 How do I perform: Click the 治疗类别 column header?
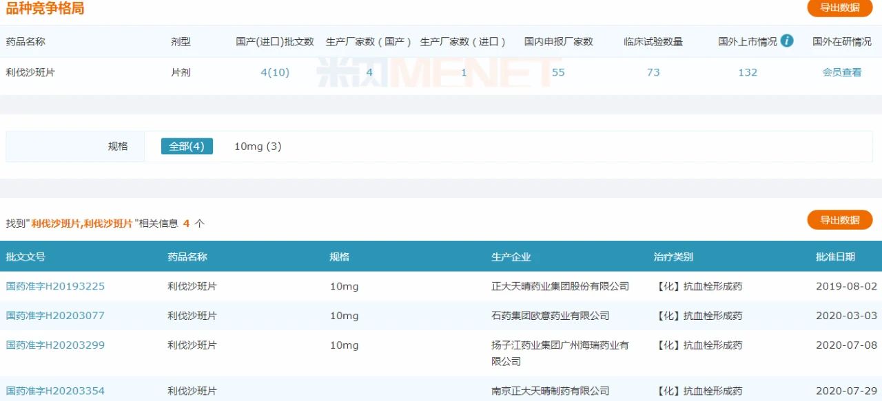673,257
